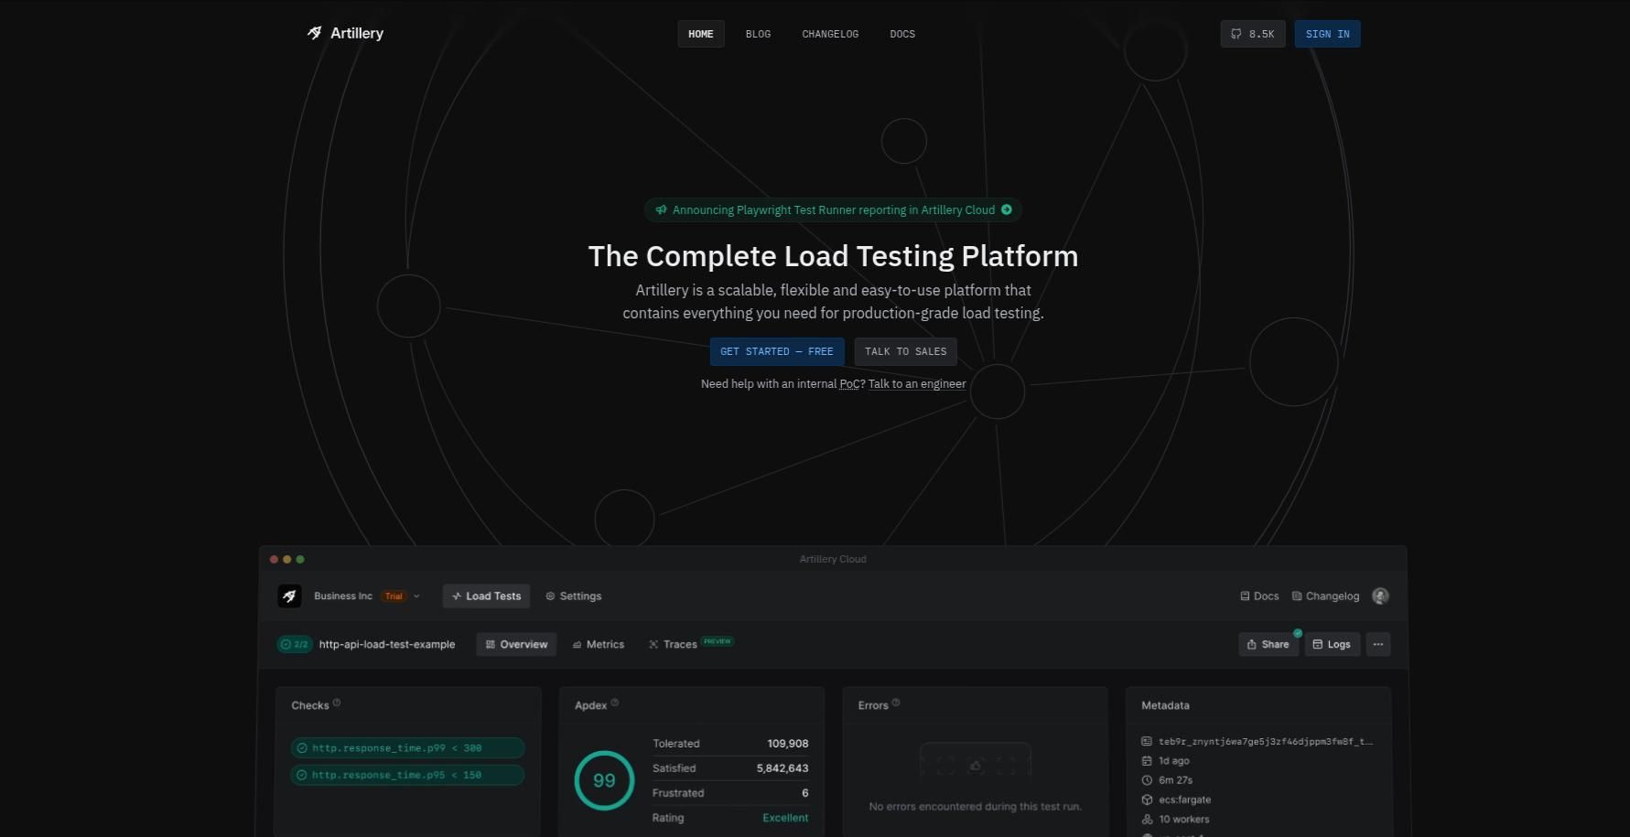Click the clock icon beside 6m 27s
The width and height of the screenshot is (1630, 837).
coord(1147,780)
